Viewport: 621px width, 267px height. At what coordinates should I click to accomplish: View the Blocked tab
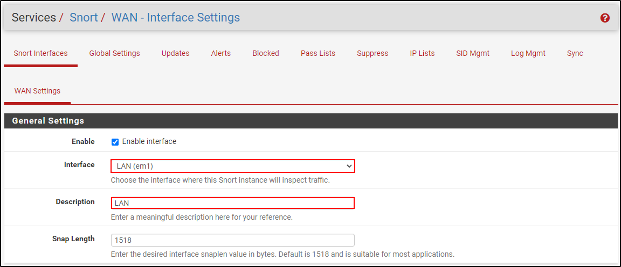[266, 53]
